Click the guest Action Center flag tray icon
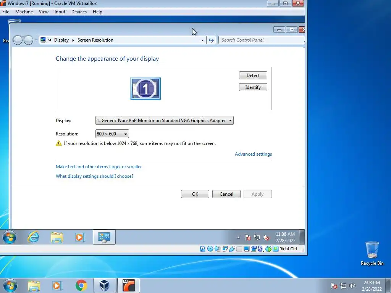Screen dimensions: 391x293 247,237
